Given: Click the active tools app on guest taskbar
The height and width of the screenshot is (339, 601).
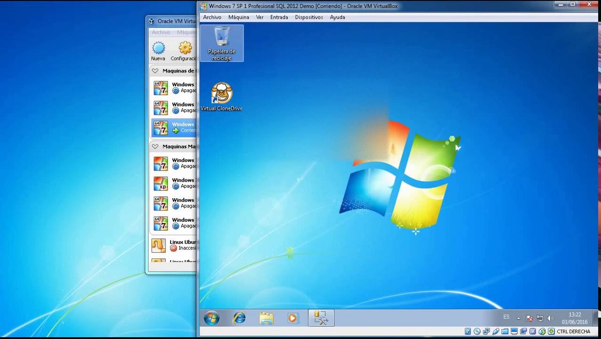Looking at the screenshot, I should point(321,318).
